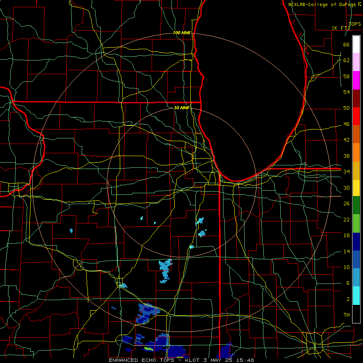Click the "15:48" timestamp
This screenshot has height=363, width=363.
click(245, 360)
